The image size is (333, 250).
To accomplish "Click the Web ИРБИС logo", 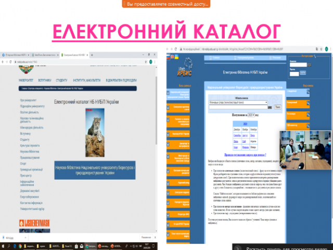I will [185, 67].
